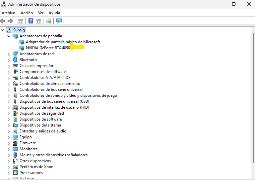
Task: Click the NVIDIA GeForce RTX 4090 device icon
Action: pos(22,48)
